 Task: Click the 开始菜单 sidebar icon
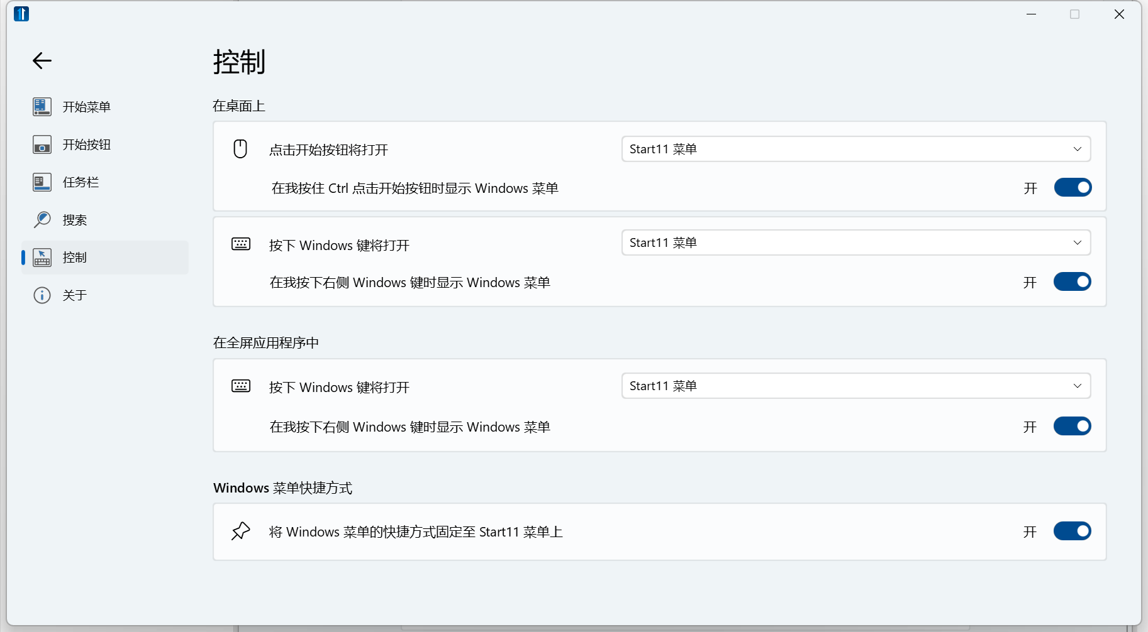click(x=42, y=107)
